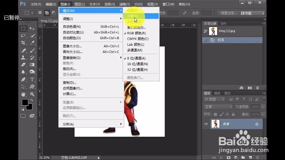Create new document from current state
The width and height of the screenshot is (285, 160).
pyautogui.click(x=241, y=88)
